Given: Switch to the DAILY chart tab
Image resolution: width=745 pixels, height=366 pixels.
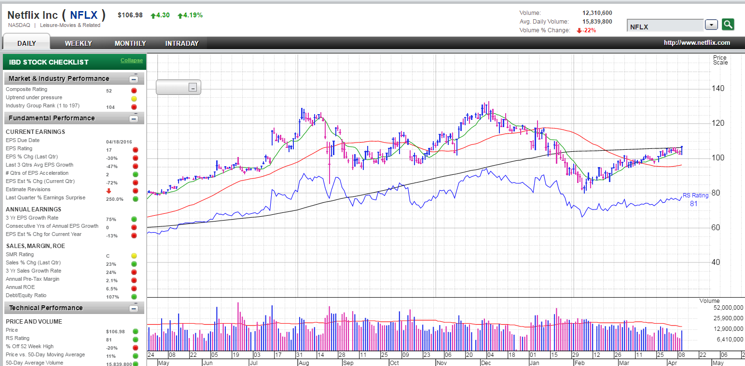Looking at the screenshot, I should [27, 43].
